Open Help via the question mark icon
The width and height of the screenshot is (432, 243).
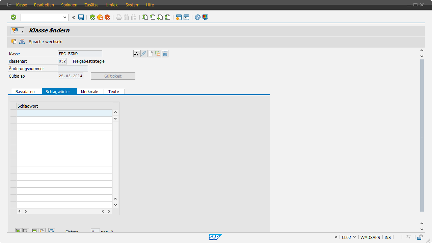(198, 17)
